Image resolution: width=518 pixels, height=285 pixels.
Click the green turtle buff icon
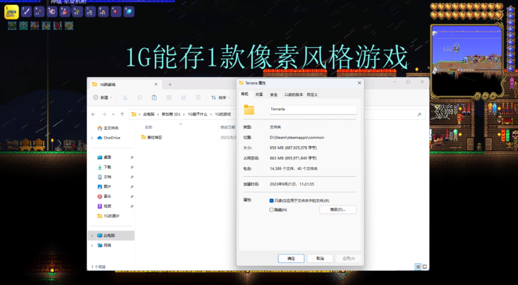point(12,25)
